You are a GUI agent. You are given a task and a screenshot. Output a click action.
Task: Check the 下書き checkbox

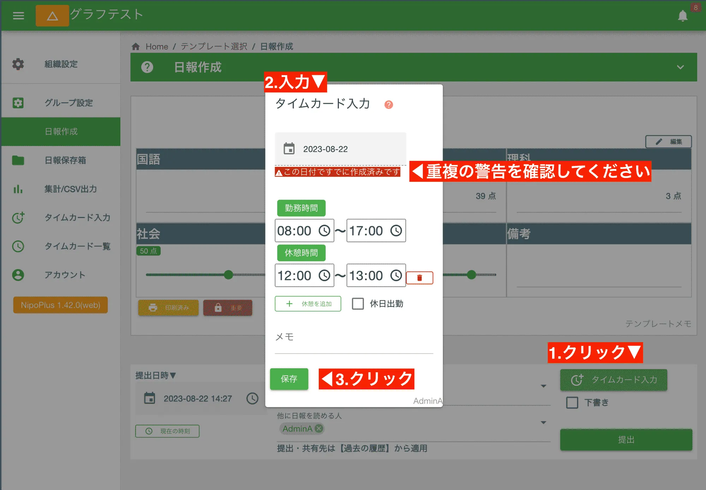[572, 403]
